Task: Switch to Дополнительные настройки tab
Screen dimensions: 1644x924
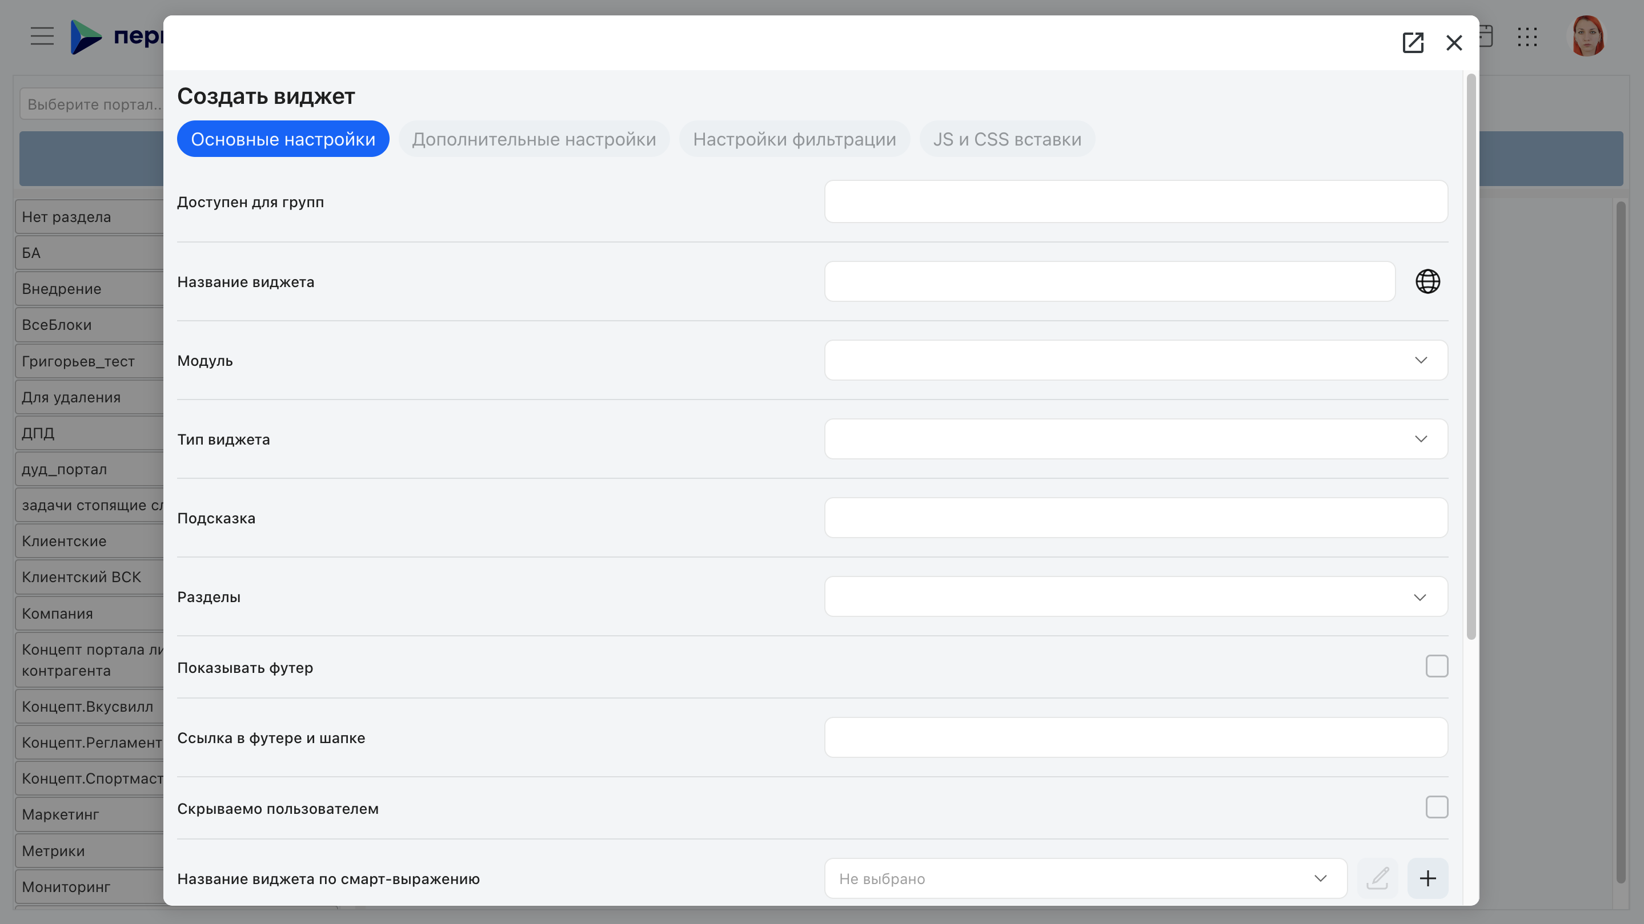Action: coord(534,139)
